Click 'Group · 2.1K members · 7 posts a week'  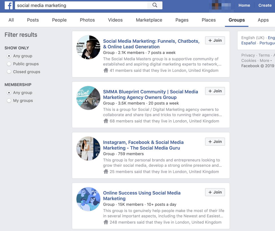139,53
